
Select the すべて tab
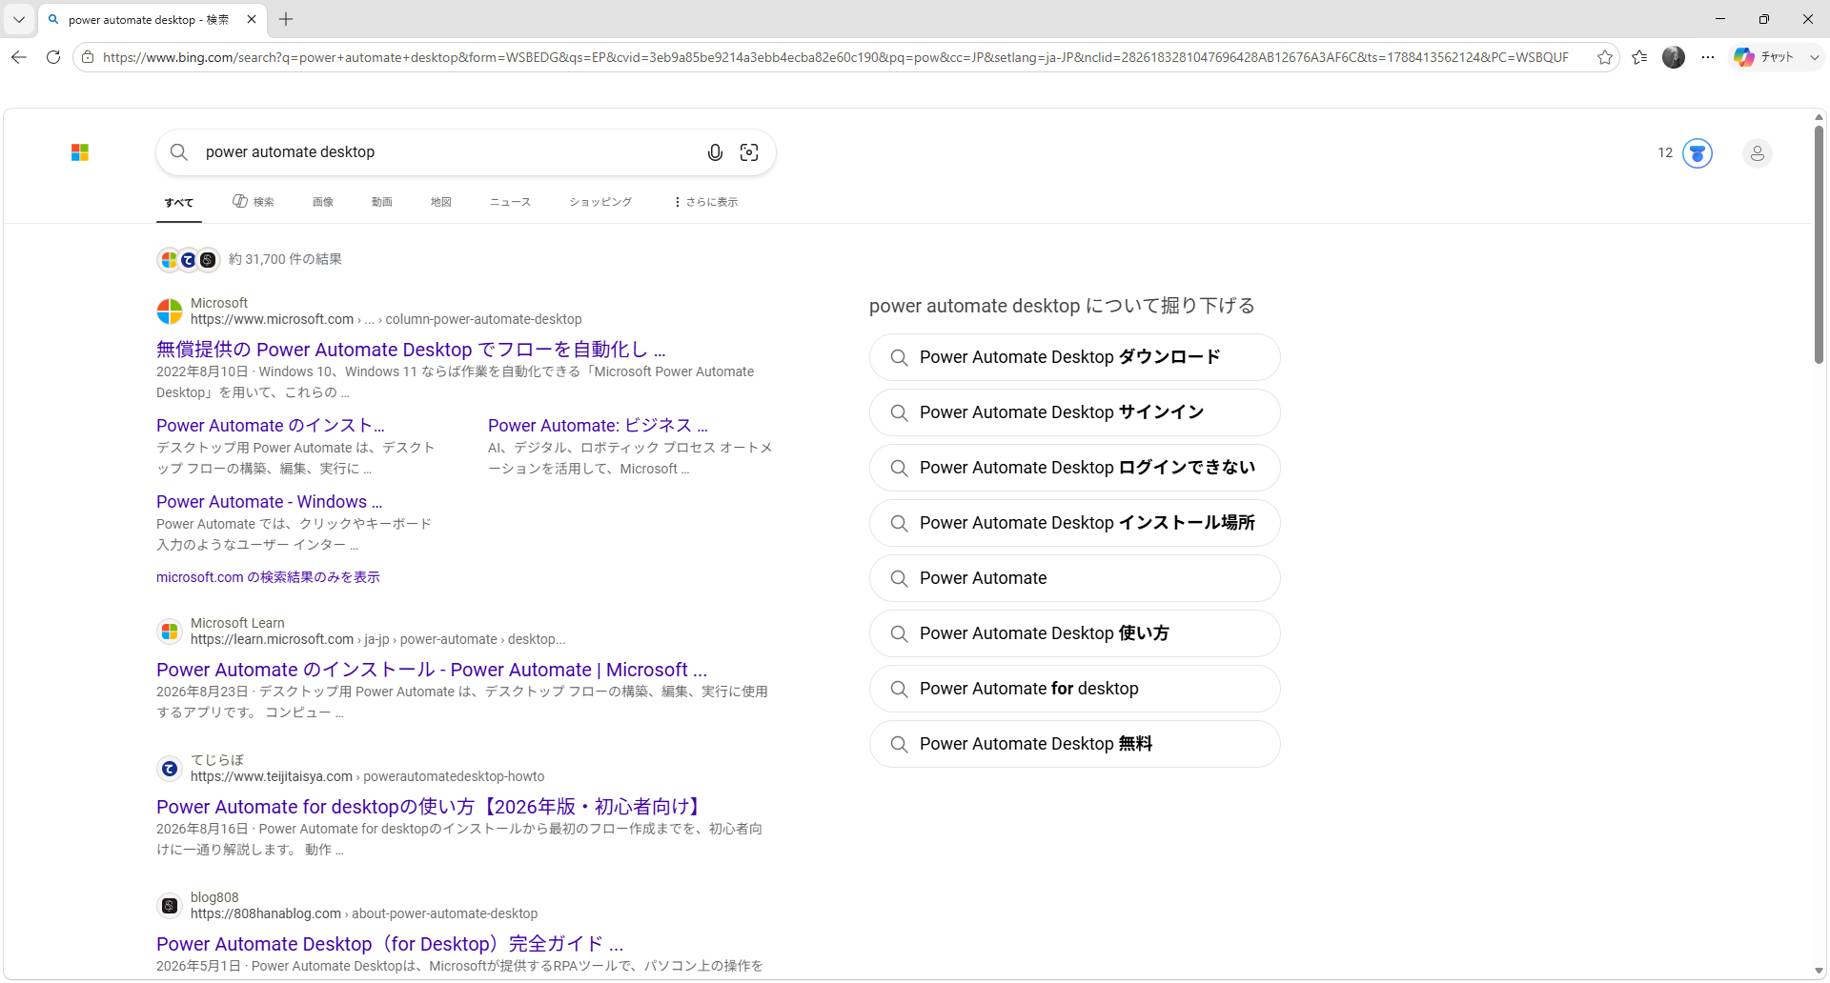click(x=179, y=202)
